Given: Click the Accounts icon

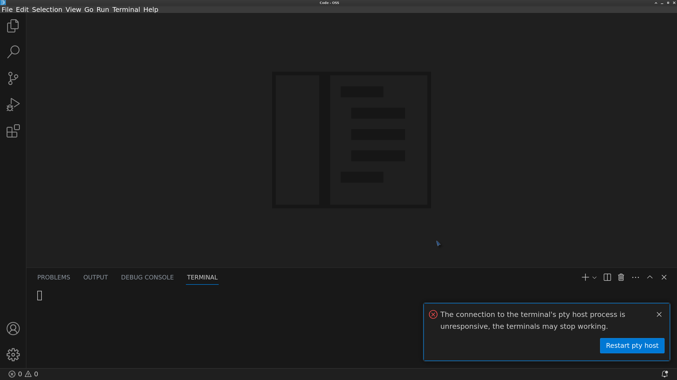Looking at the screenshot, I should pyautogui.click(x=13, y=329).
